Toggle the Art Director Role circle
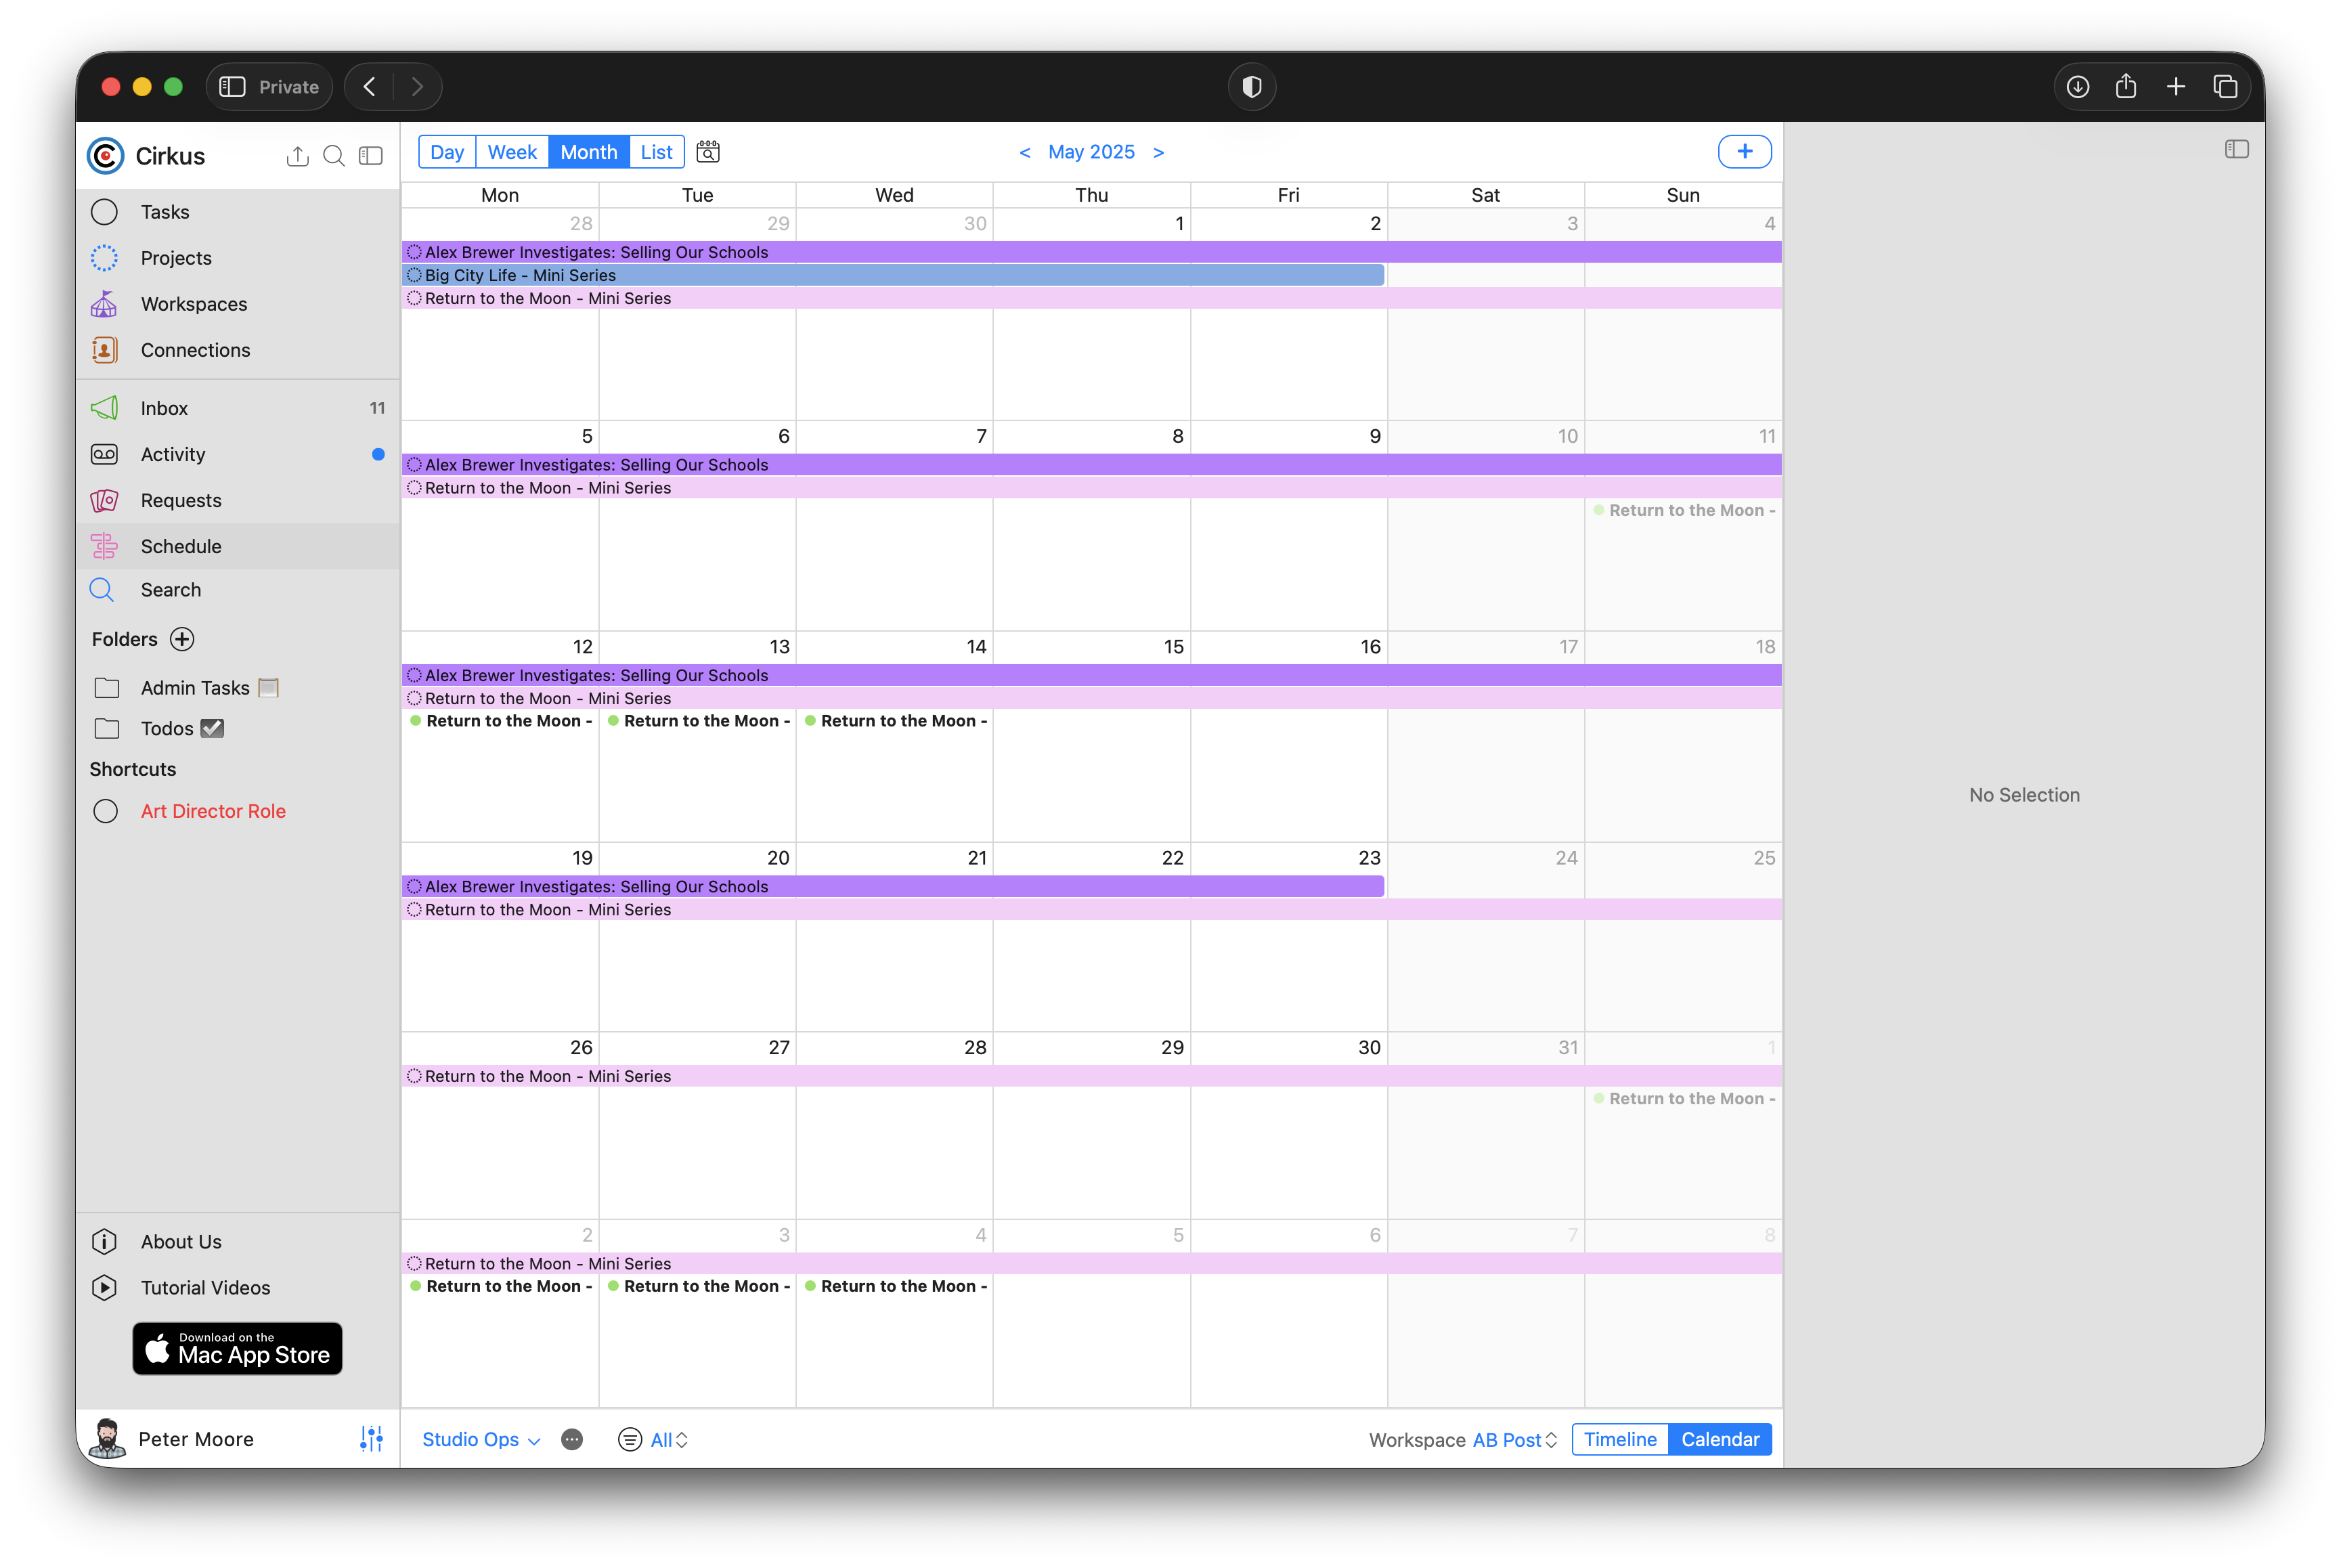This screenshot has width=2341, height=1568. (105, 811)
